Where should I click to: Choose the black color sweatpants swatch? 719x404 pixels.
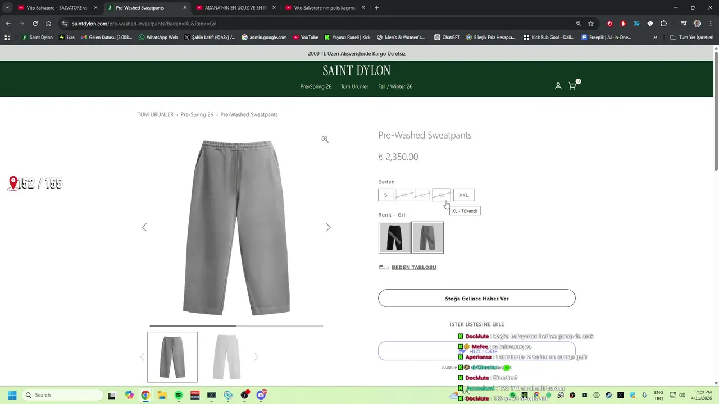394,237
